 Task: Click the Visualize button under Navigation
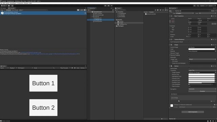[202, 91]
